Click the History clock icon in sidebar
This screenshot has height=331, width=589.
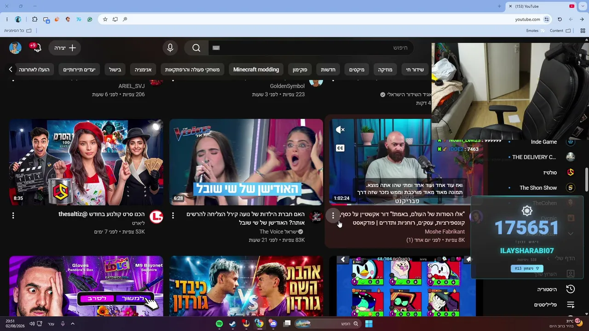(x=571, y=289)
